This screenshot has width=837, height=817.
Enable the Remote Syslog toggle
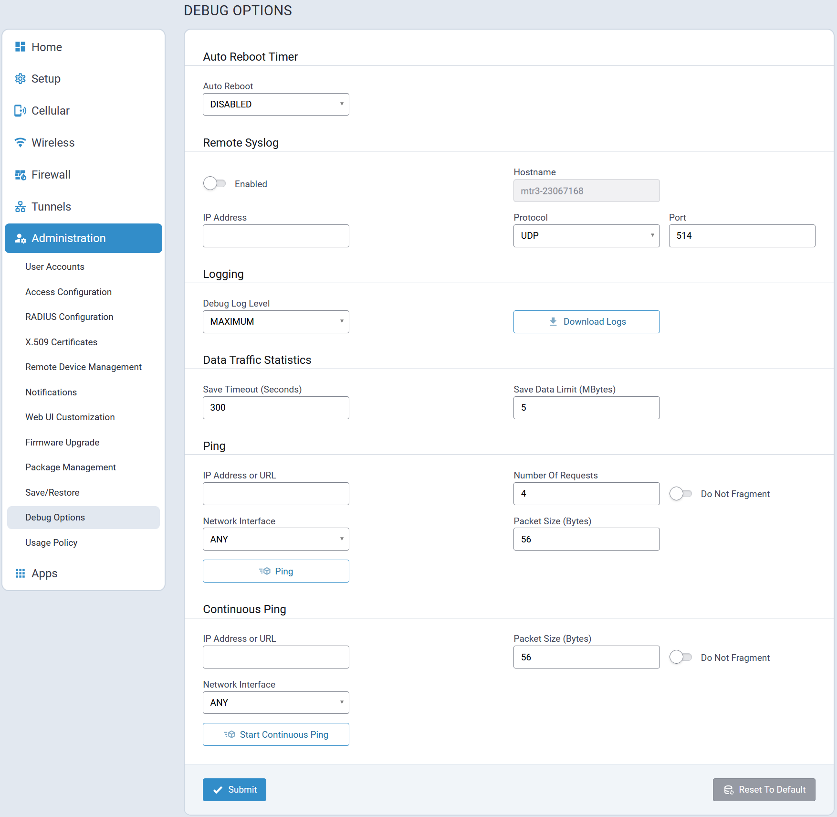click(x=214, y=184)
